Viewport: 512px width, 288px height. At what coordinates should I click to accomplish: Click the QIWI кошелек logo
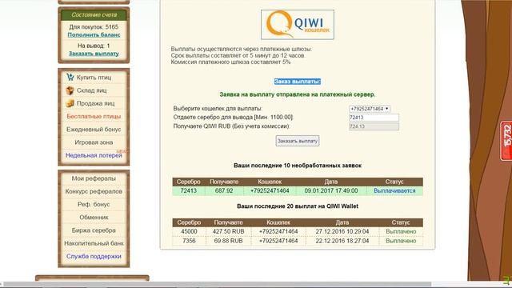click(x=297, y=25)
